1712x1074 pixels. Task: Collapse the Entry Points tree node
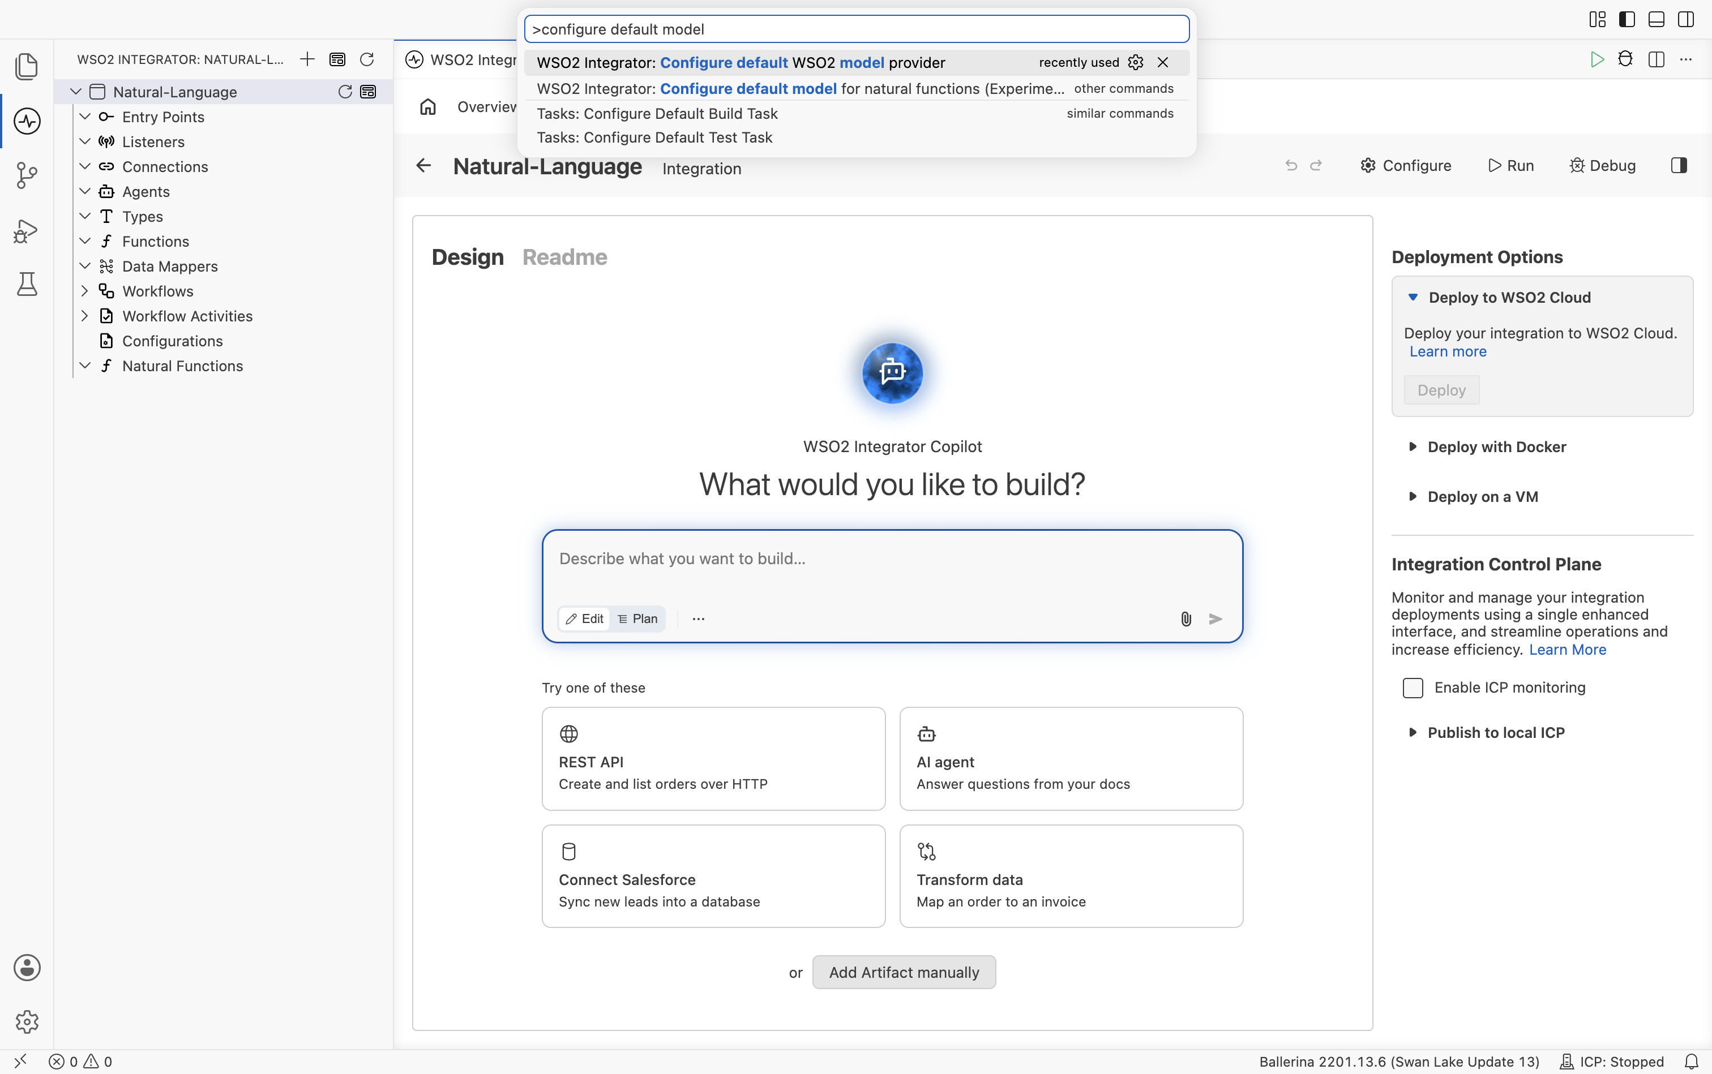84,117
